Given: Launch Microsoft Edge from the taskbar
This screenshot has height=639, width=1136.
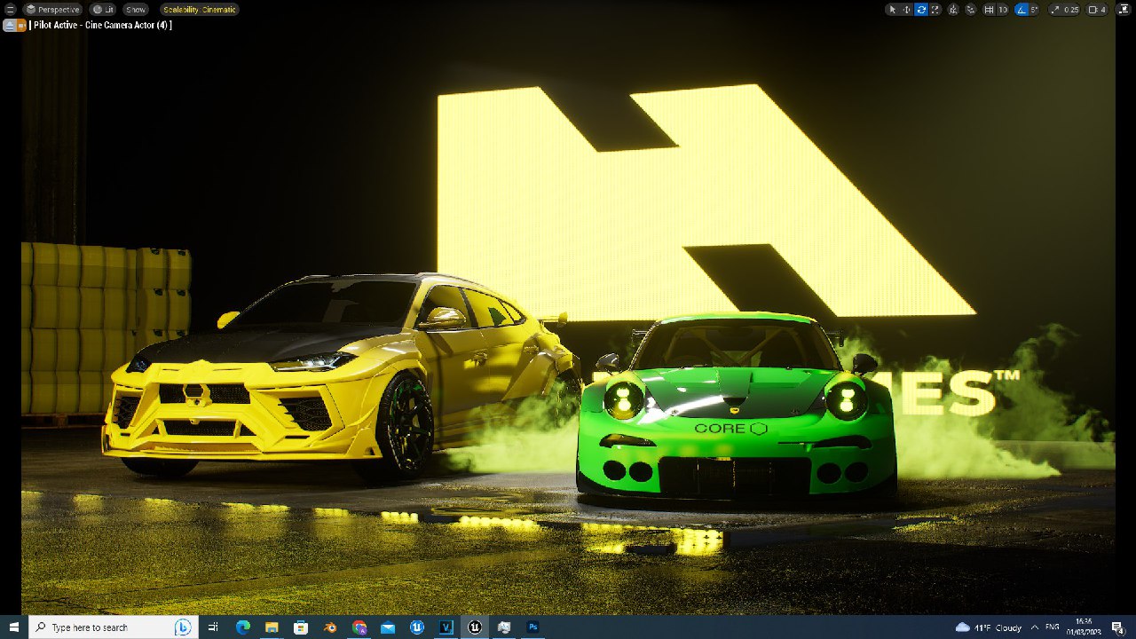Looking at the screenshot, I should click(242, 627).
